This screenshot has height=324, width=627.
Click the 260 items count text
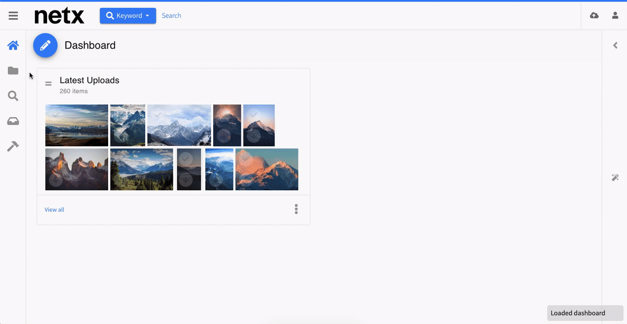[74, 91]
